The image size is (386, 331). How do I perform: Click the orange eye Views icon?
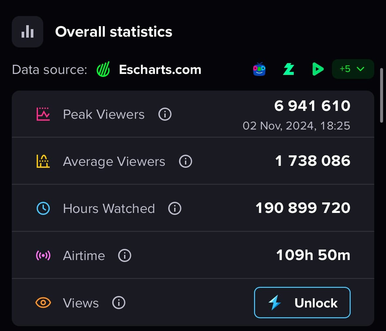43,303
